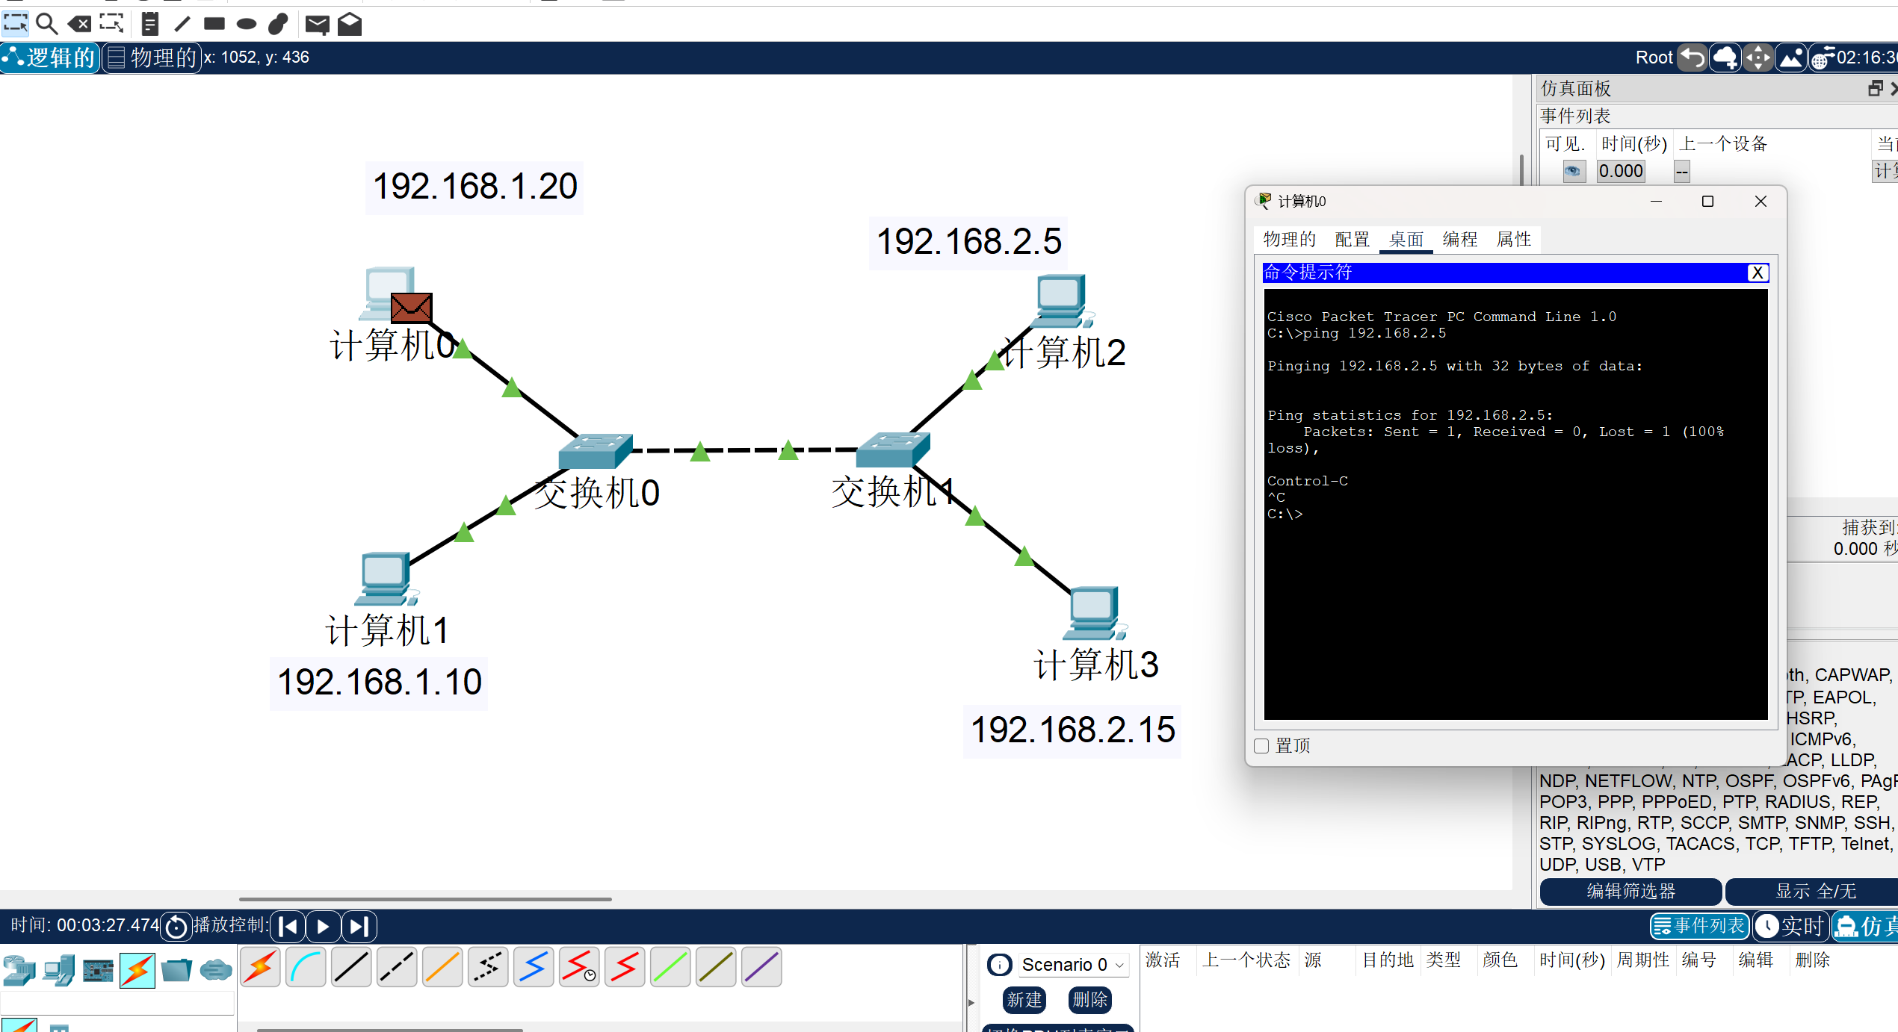Select the Place Note tool

[x=149, y=24]
